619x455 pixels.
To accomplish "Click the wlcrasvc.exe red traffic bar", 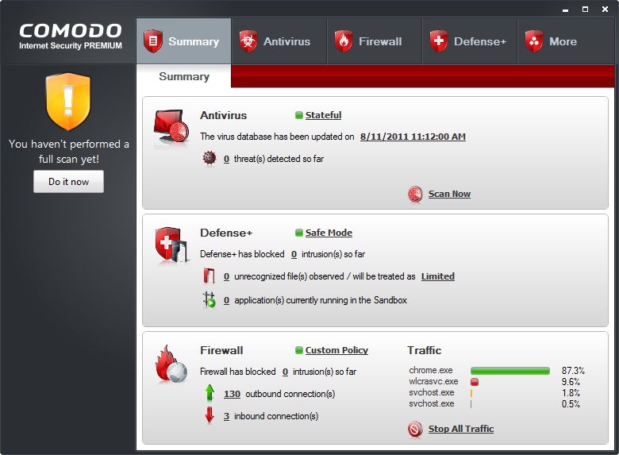I will pyautogui.click(x=475, y=382).
